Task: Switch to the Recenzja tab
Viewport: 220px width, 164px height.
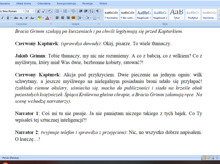Action: (87, 3)
